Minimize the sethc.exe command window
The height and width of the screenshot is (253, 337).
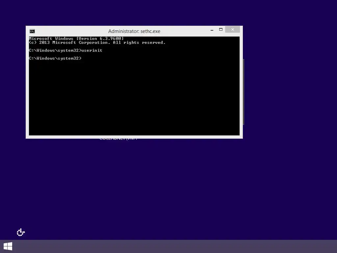[x=212, y=30]
